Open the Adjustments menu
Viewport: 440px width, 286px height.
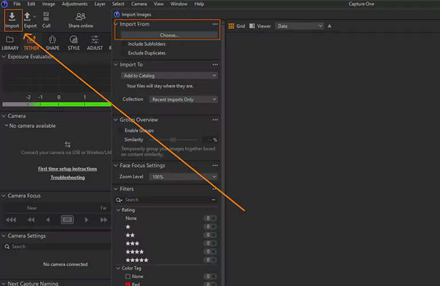[74, 4]
